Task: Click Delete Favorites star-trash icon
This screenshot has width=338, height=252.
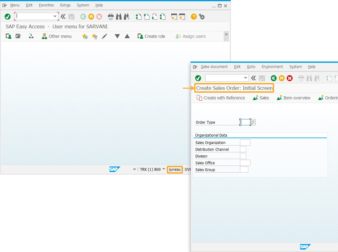Action: point(94,36)
